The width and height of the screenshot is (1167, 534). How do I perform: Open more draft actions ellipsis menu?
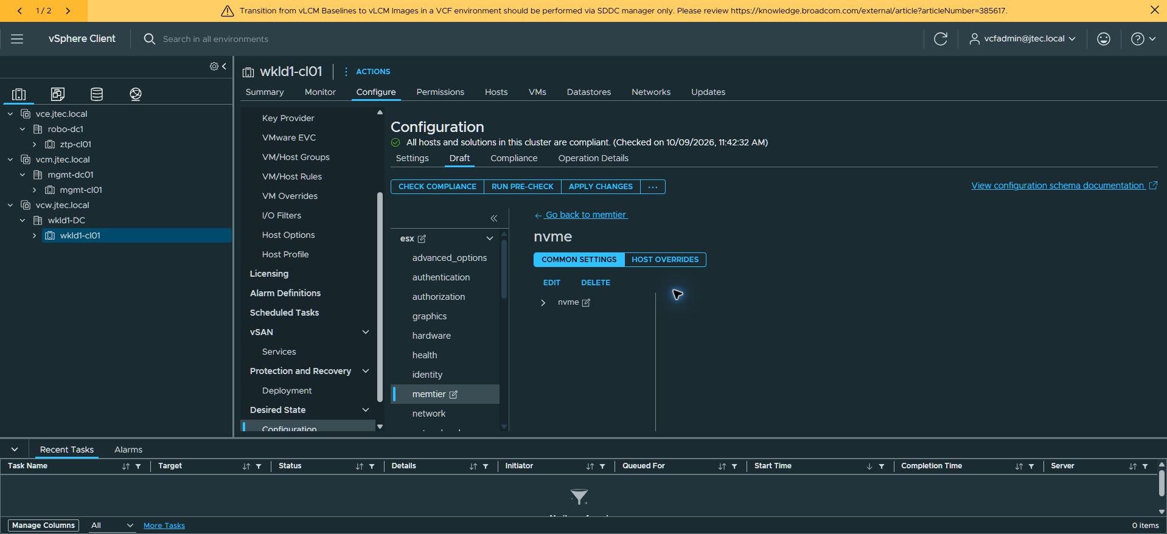[x=653, y=187]
